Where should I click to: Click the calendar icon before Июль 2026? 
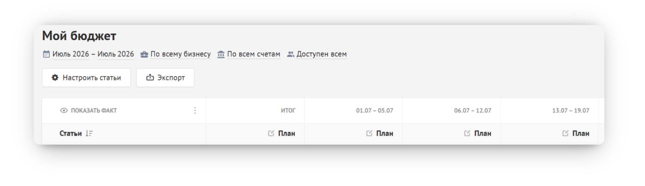click(46, 54)
